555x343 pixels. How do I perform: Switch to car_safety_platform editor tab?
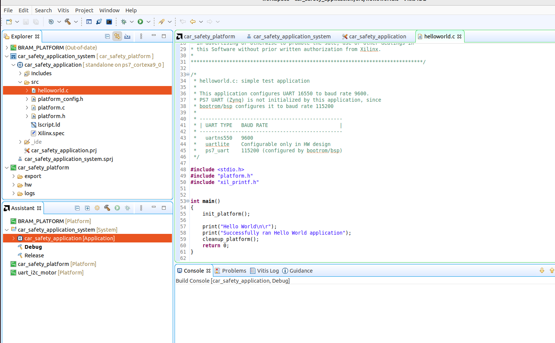coord(206,36)
